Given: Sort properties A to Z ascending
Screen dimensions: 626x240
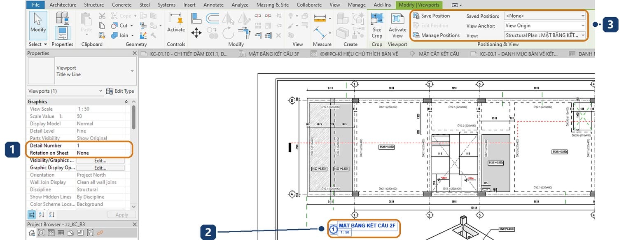Looking at the screenshot, I should (x=41, y=214).
